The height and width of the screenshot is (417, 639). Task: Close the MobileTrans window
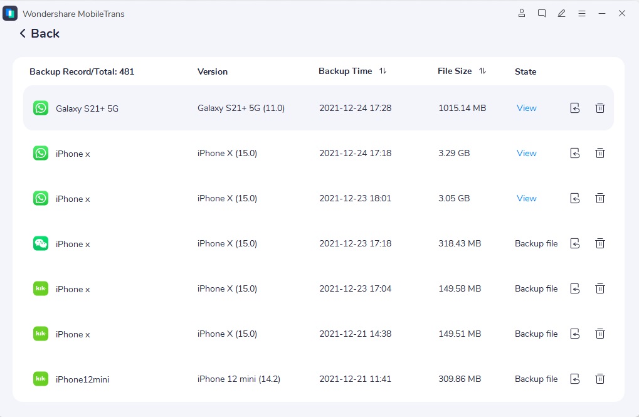(622, 13)
